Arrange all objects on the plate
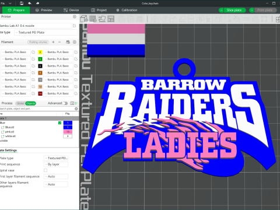This screenshot has width=280, height=210. coord(111,19)
